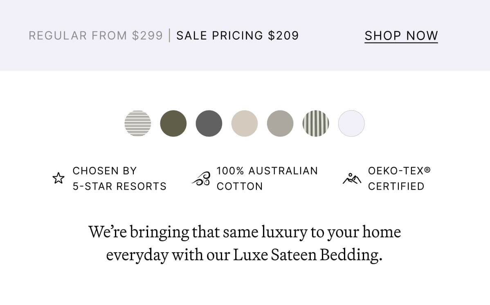The width and height of the screenshot is (490, 305).
Task: Click the 100% AUSTRALIAN COTTON label
Action: pos(267,178)
